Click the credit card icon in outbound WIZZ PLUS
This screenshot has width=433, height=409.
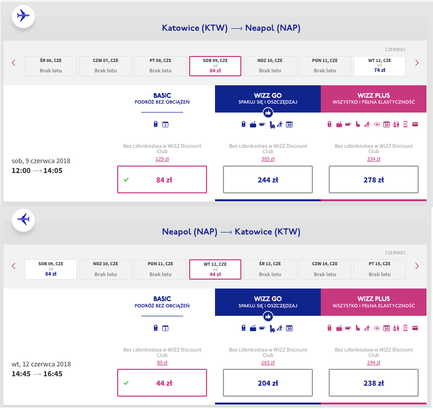(414, 124)
